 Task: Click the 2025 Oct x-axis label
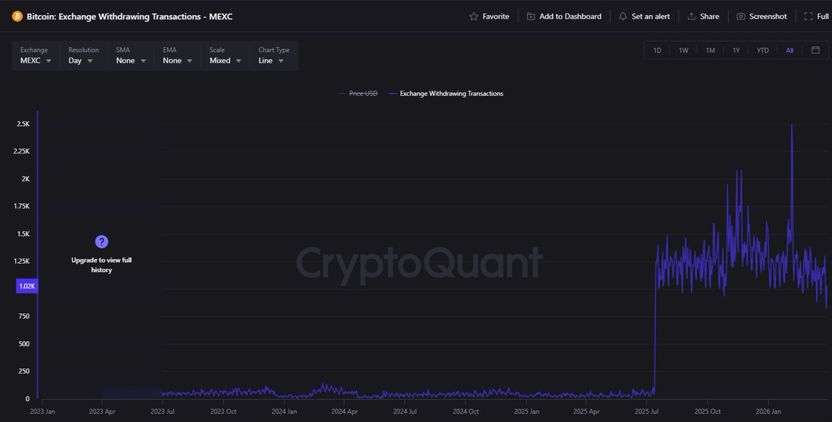pyautogui.click(x=707, y=411)
